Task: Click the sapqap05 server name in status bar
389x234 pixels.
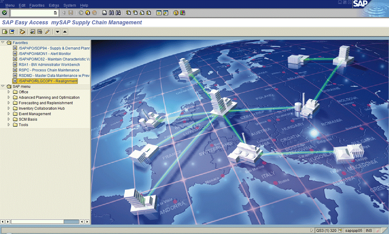Action: (x=354, y=231)
